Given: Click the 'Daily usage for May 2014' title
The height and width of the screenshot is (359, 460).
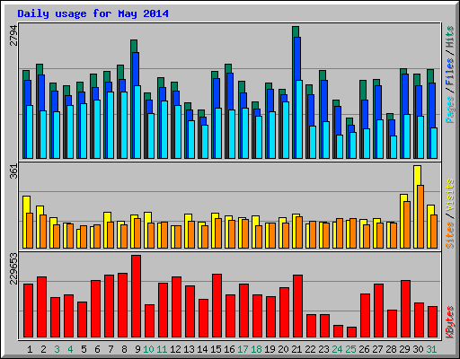Looking at the screenshot, I should pyautogui.click(x=93, y=13).
